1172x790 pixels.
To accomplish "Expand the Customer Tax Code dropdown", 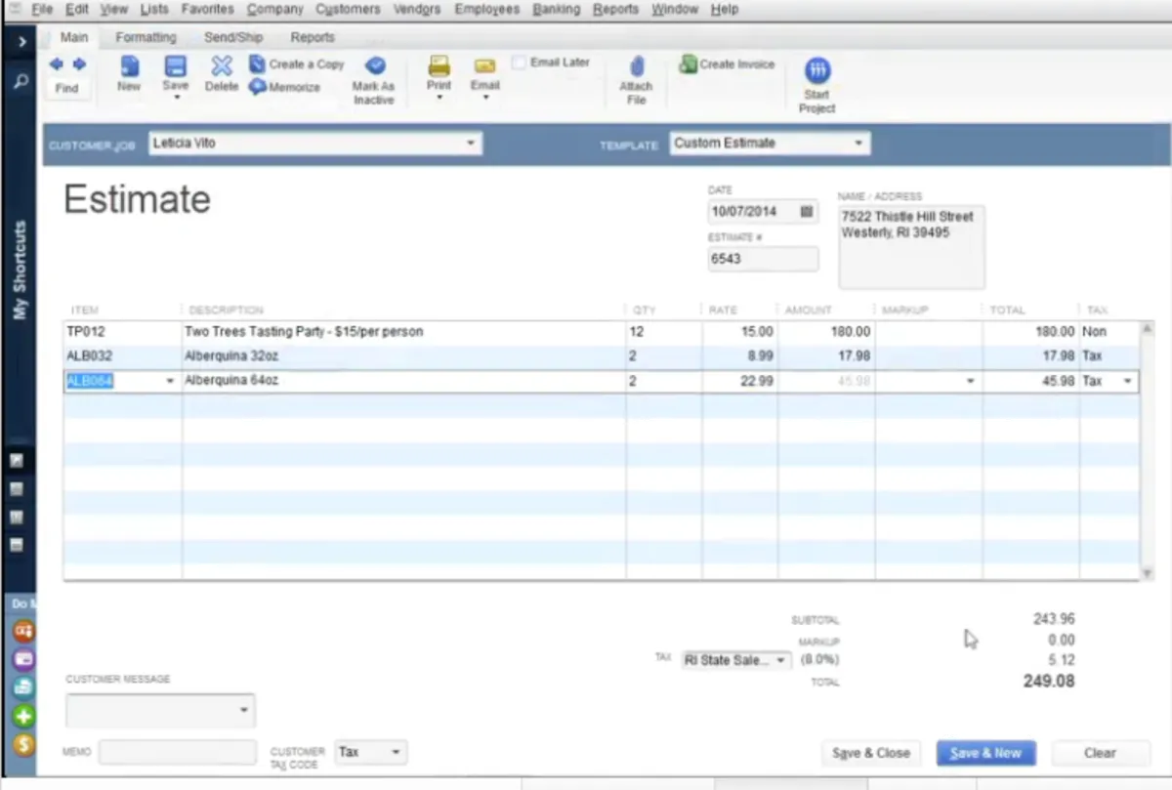I will click(x=396, y=752).
